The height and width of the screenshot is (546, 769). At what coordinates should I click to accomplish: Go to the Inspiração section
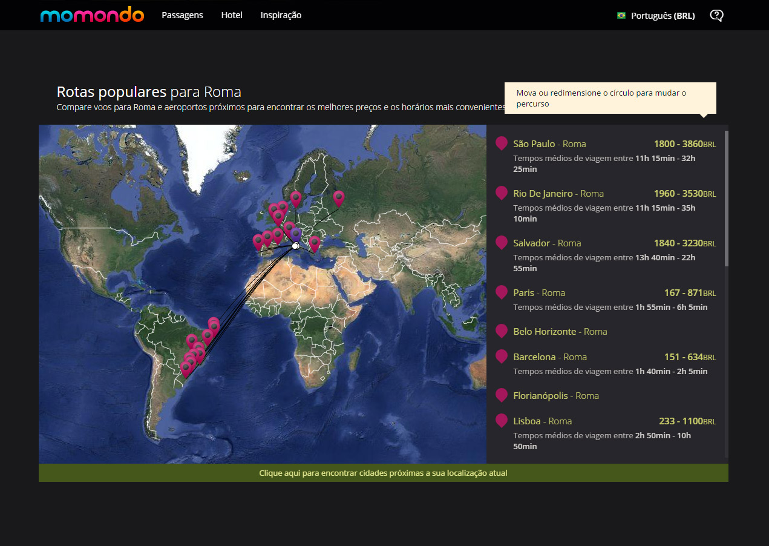281,15
